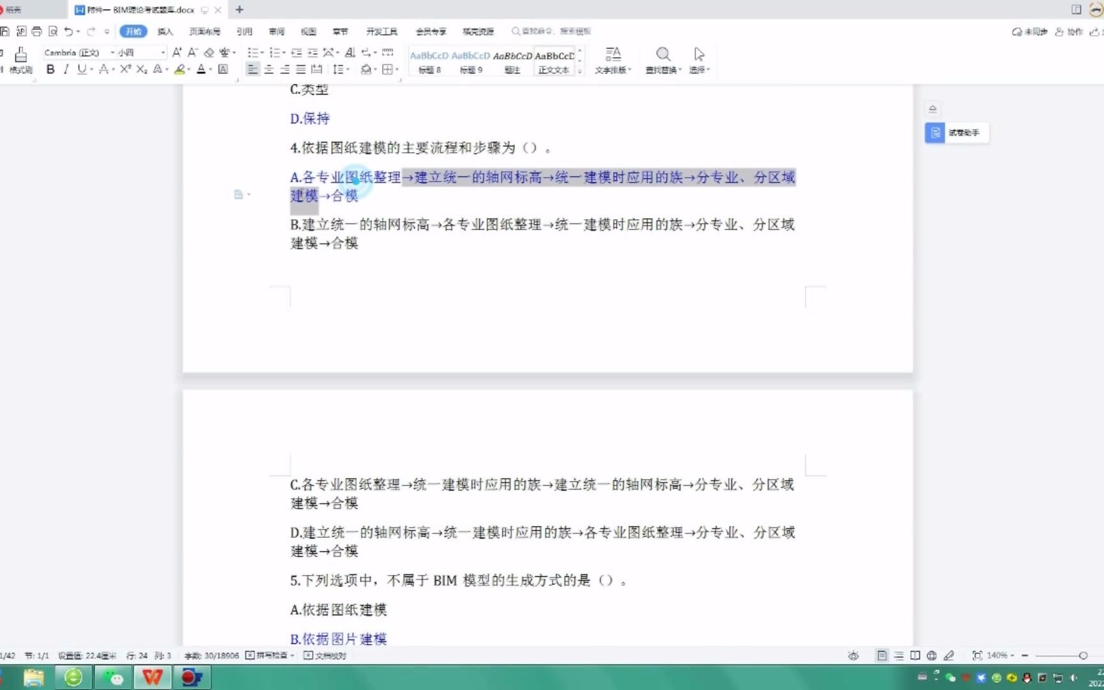This screenshot has height=690, width=1104.
Task: Clear formatting with the eraser icon
Action: (x=209, y=52)
